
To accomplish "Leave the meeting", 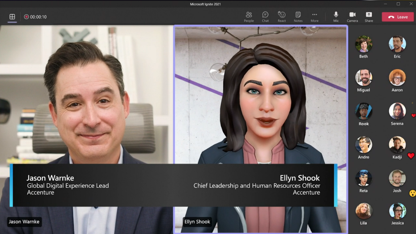I will [398, 17].
